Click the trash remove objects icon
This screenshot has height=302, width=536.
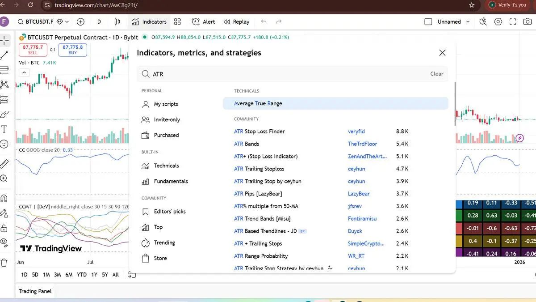click(x=4, y=263)
